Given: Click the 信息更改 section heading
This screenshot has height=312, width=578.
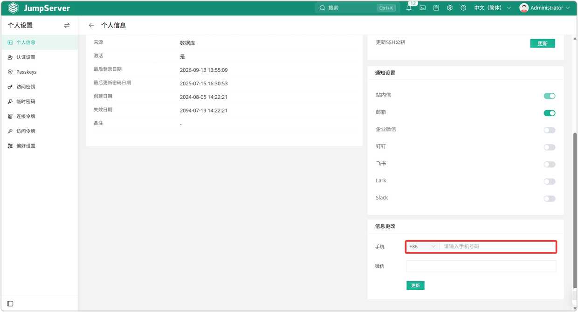Looking at the screenshot, I should tap(385, 226).
